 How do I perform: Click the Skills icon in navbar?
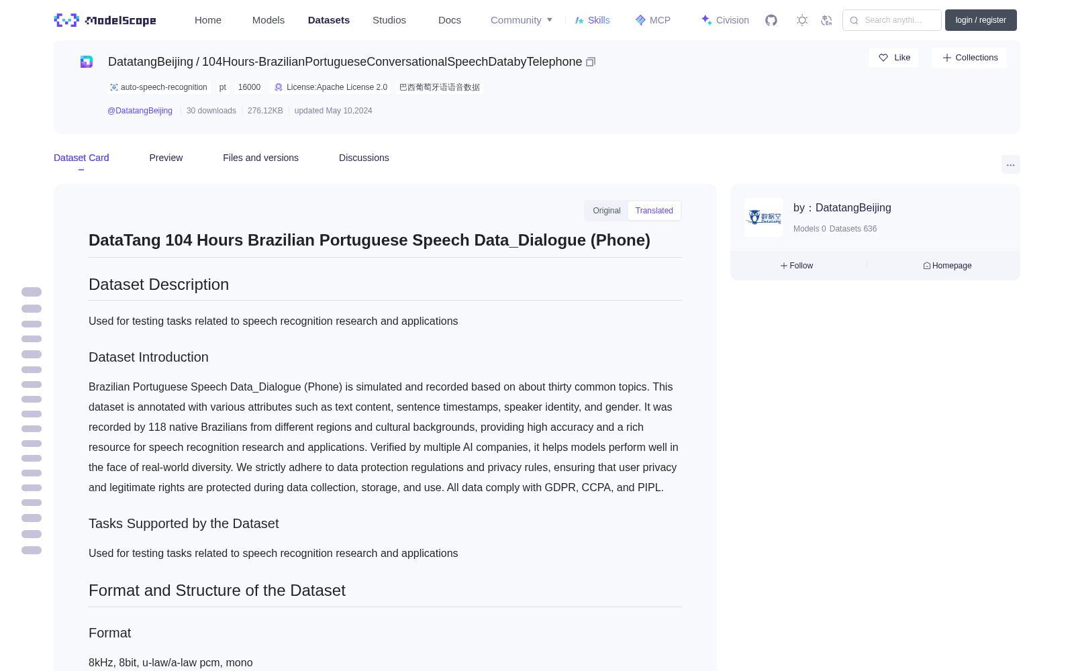[579, 20]
